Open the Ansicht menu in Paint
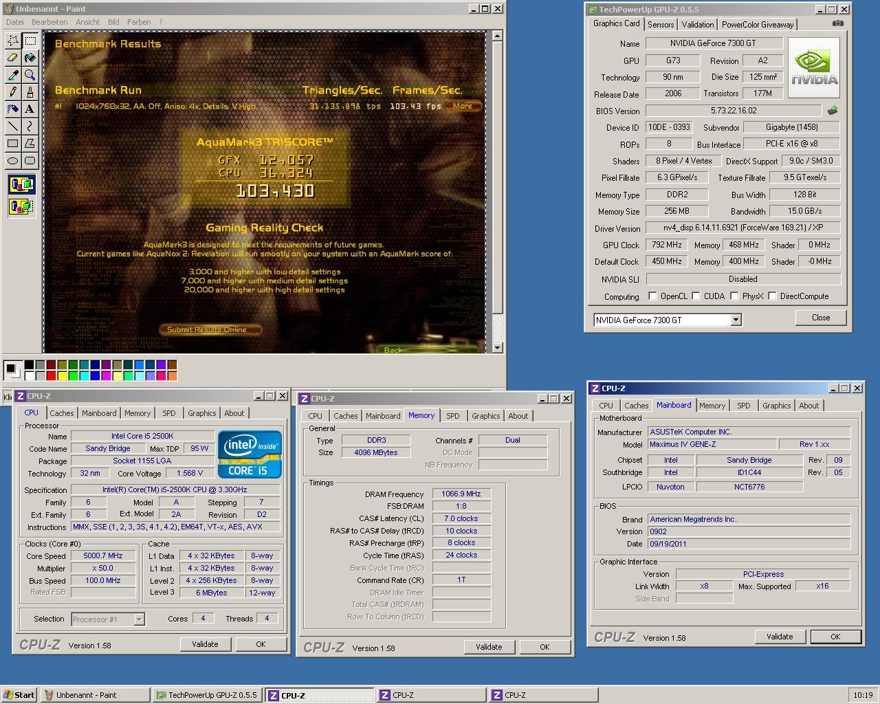Viewport: 880px width, 704px height. pyautogui.click(x=88, y=22)
